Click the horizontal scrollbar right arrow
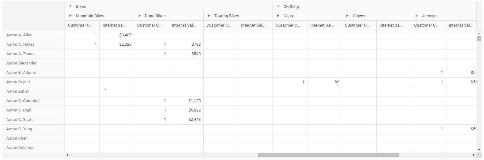 (x=474, y=155)
